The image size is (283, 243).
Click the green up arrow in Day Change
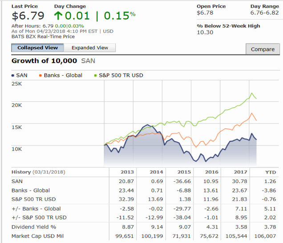pyautogui.click(x=58, y=16)
